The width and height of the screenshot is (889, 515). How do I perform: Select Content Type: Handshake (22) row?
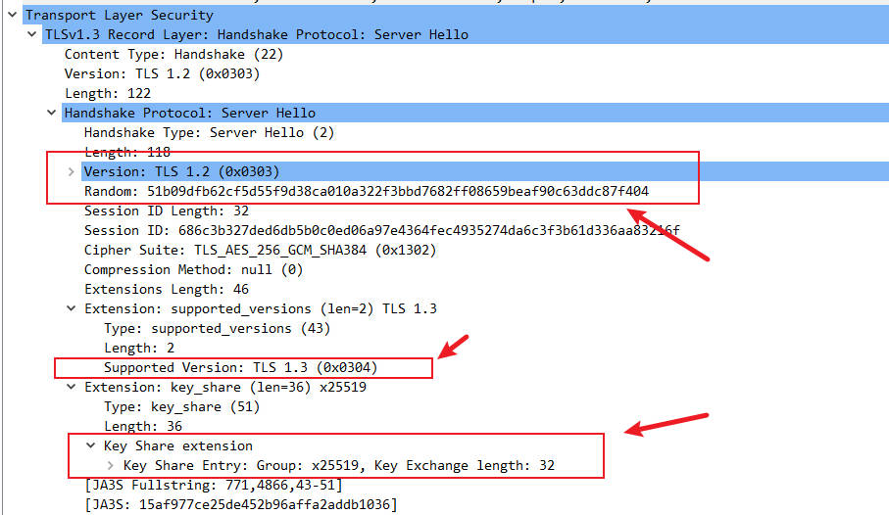click(x=173, y=55)
